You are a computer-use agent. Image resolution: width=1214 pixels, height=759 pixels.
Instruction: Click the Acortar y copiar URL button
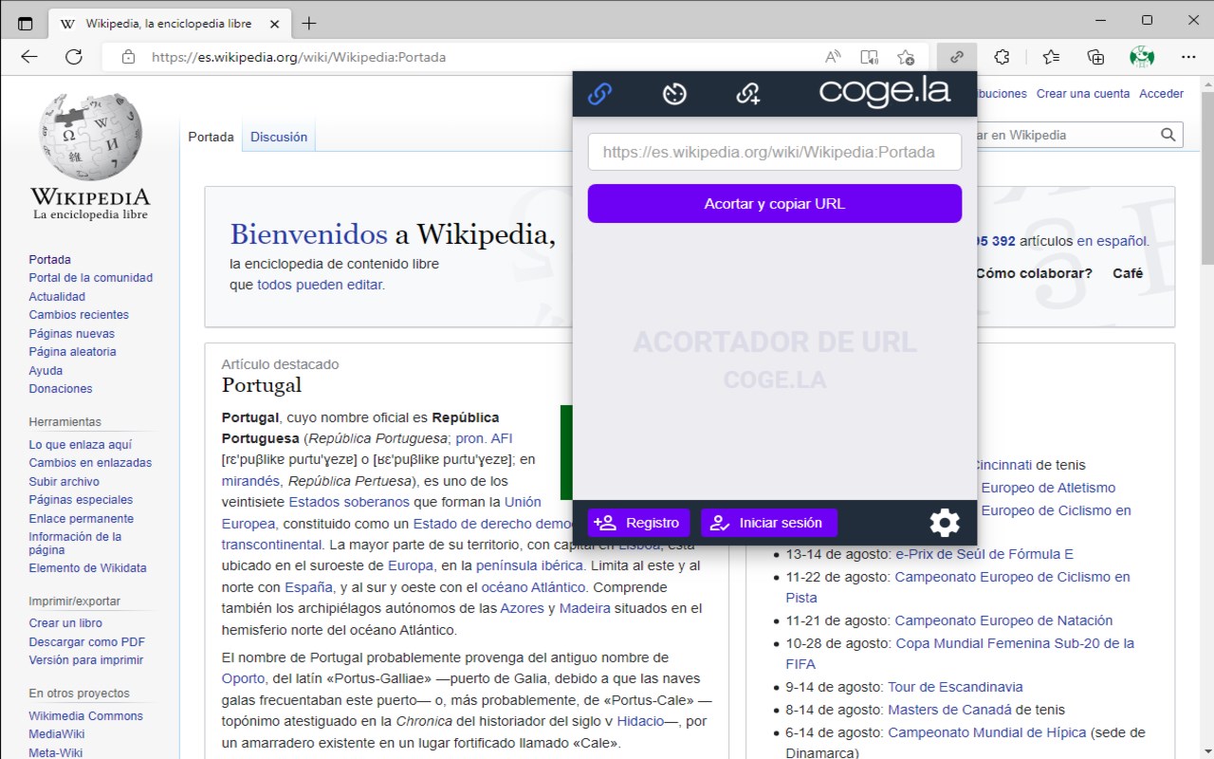775,204
